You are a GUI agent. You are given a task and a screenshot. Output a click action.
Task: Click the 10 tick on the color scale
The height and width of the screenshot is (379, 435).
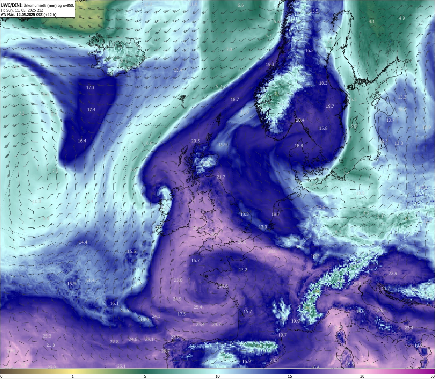click(217, 376)
